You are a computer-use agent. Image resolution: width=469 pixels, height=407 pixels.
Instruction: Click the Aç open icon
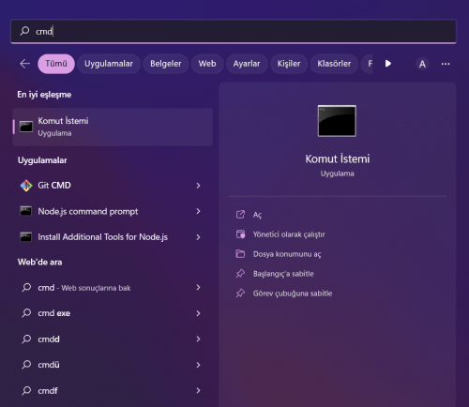(240, 215)
